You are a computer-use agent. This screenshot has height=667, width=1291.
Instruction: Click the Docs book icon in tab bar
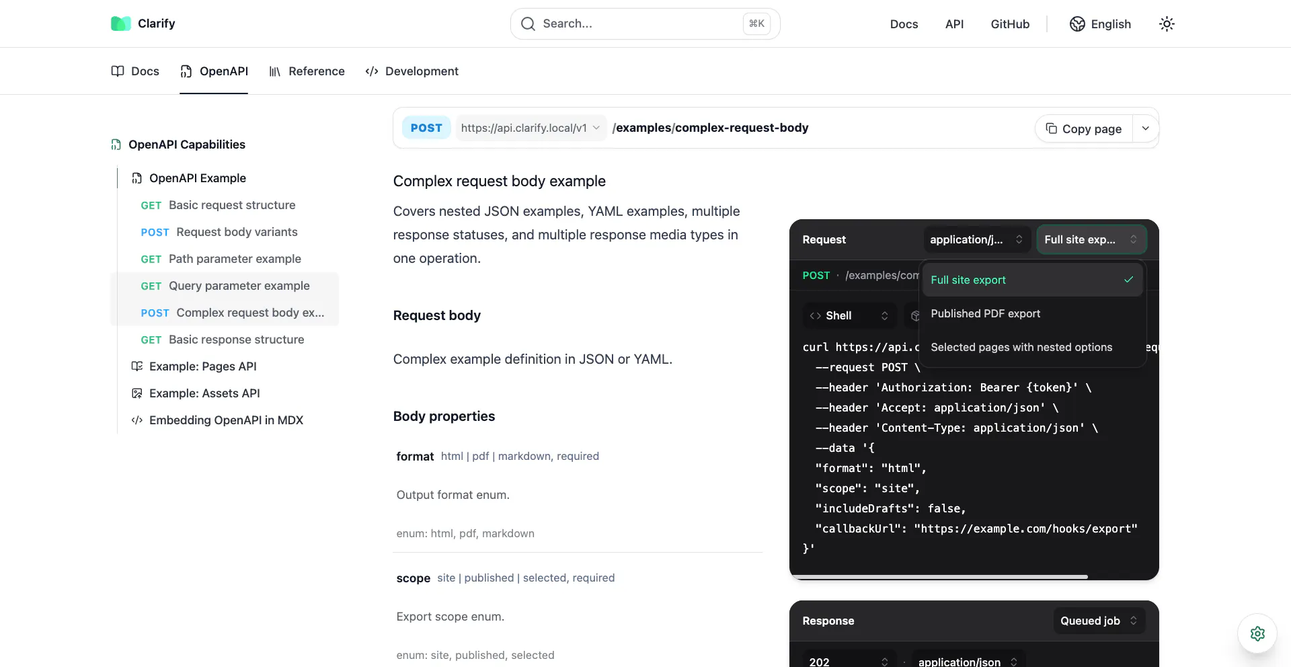point(118,71)
